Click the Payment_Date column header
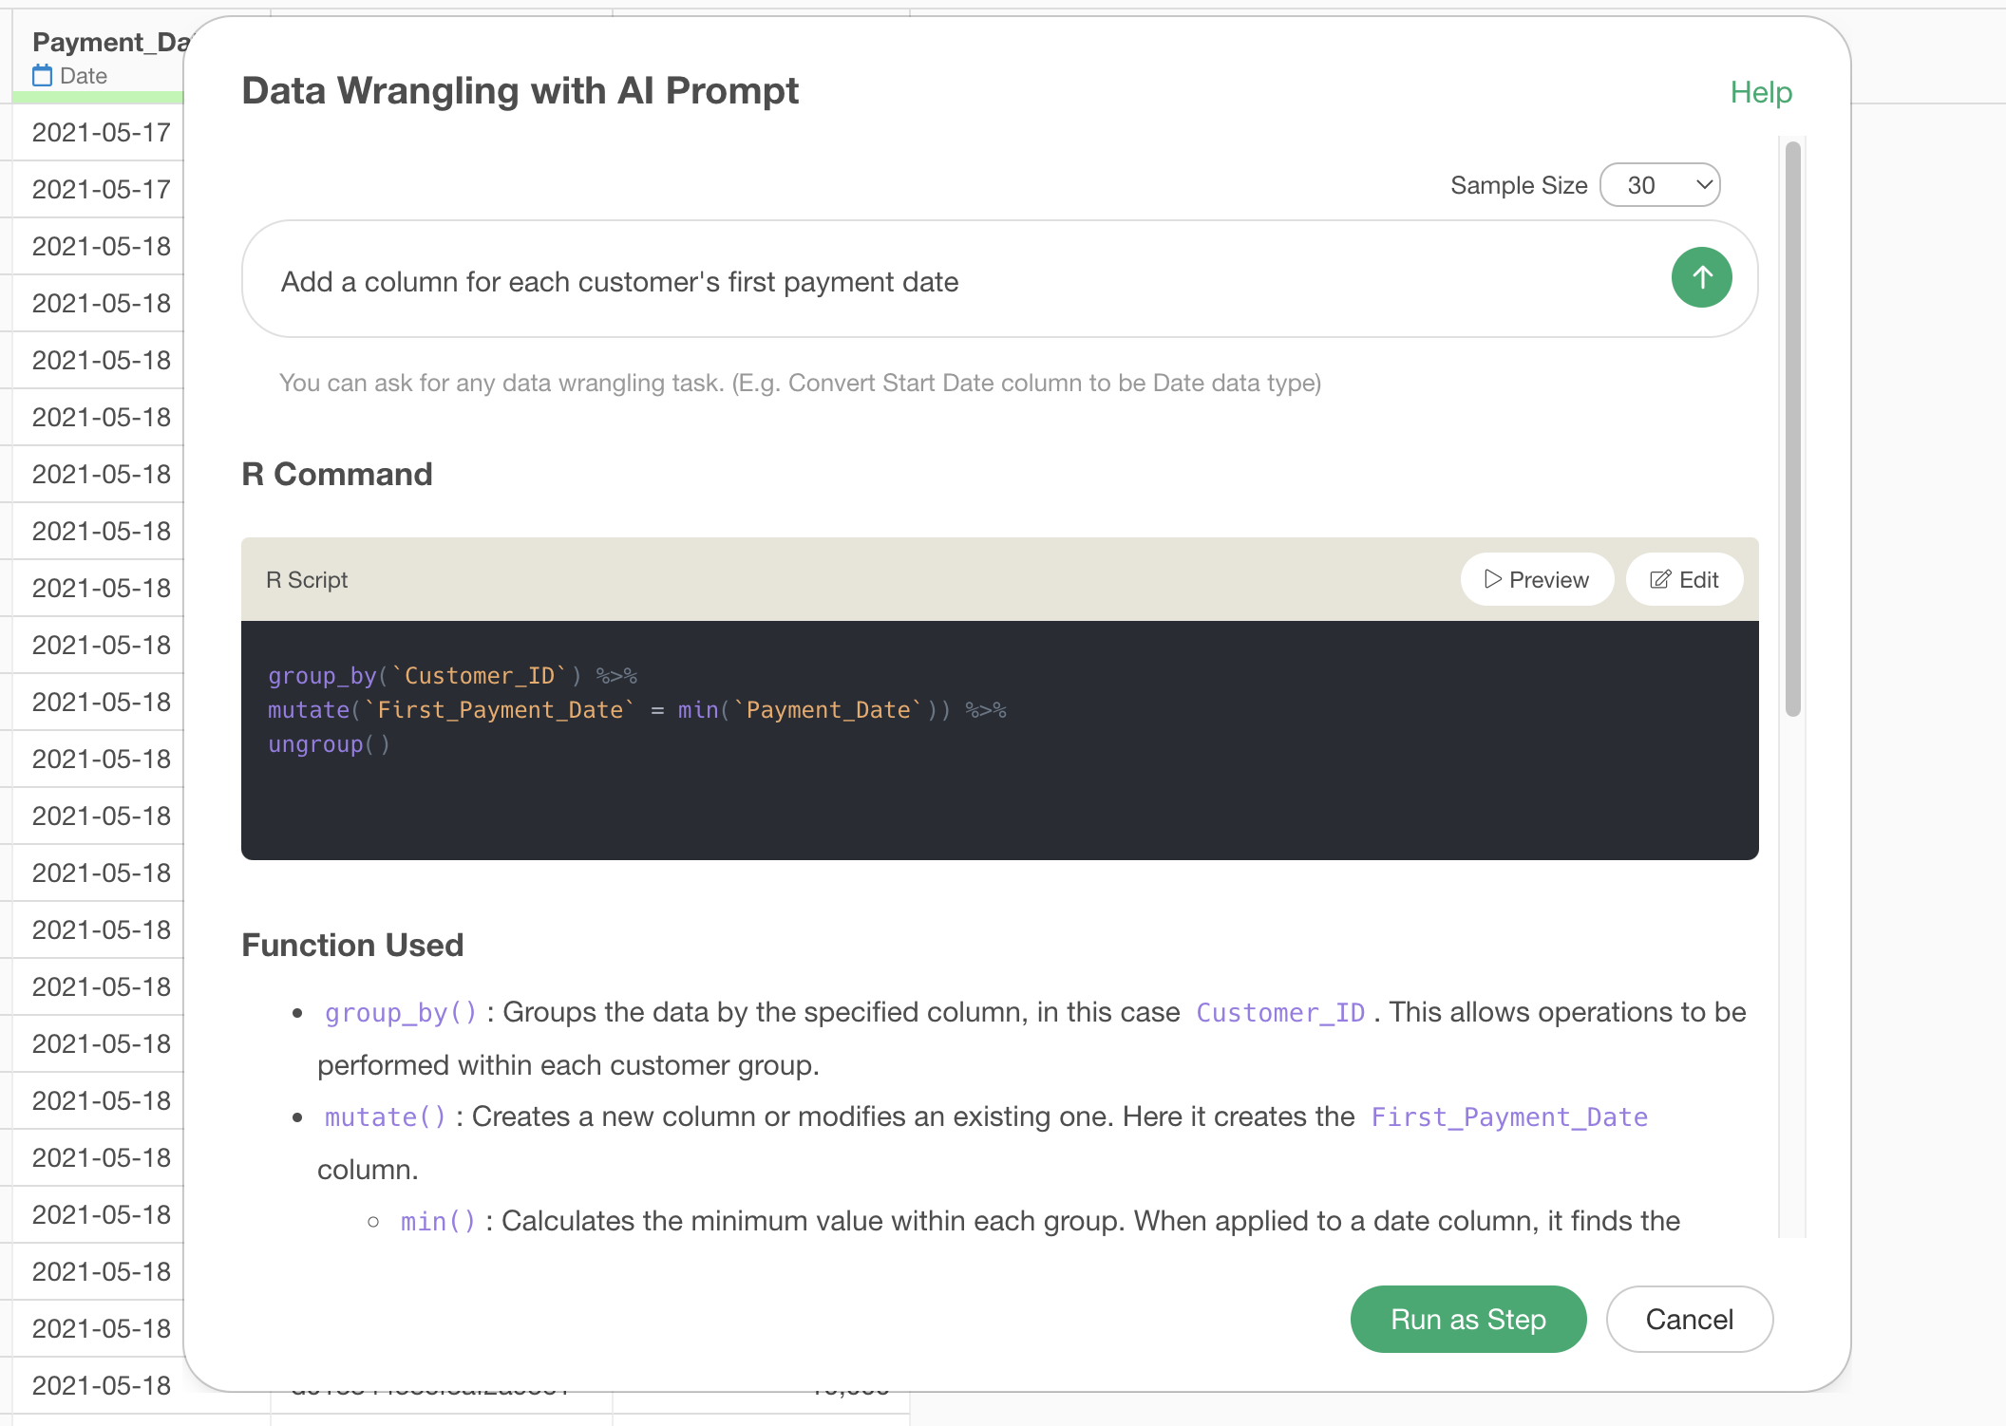This screenshot has width=2006, height=1426. [x=109, y=43]
